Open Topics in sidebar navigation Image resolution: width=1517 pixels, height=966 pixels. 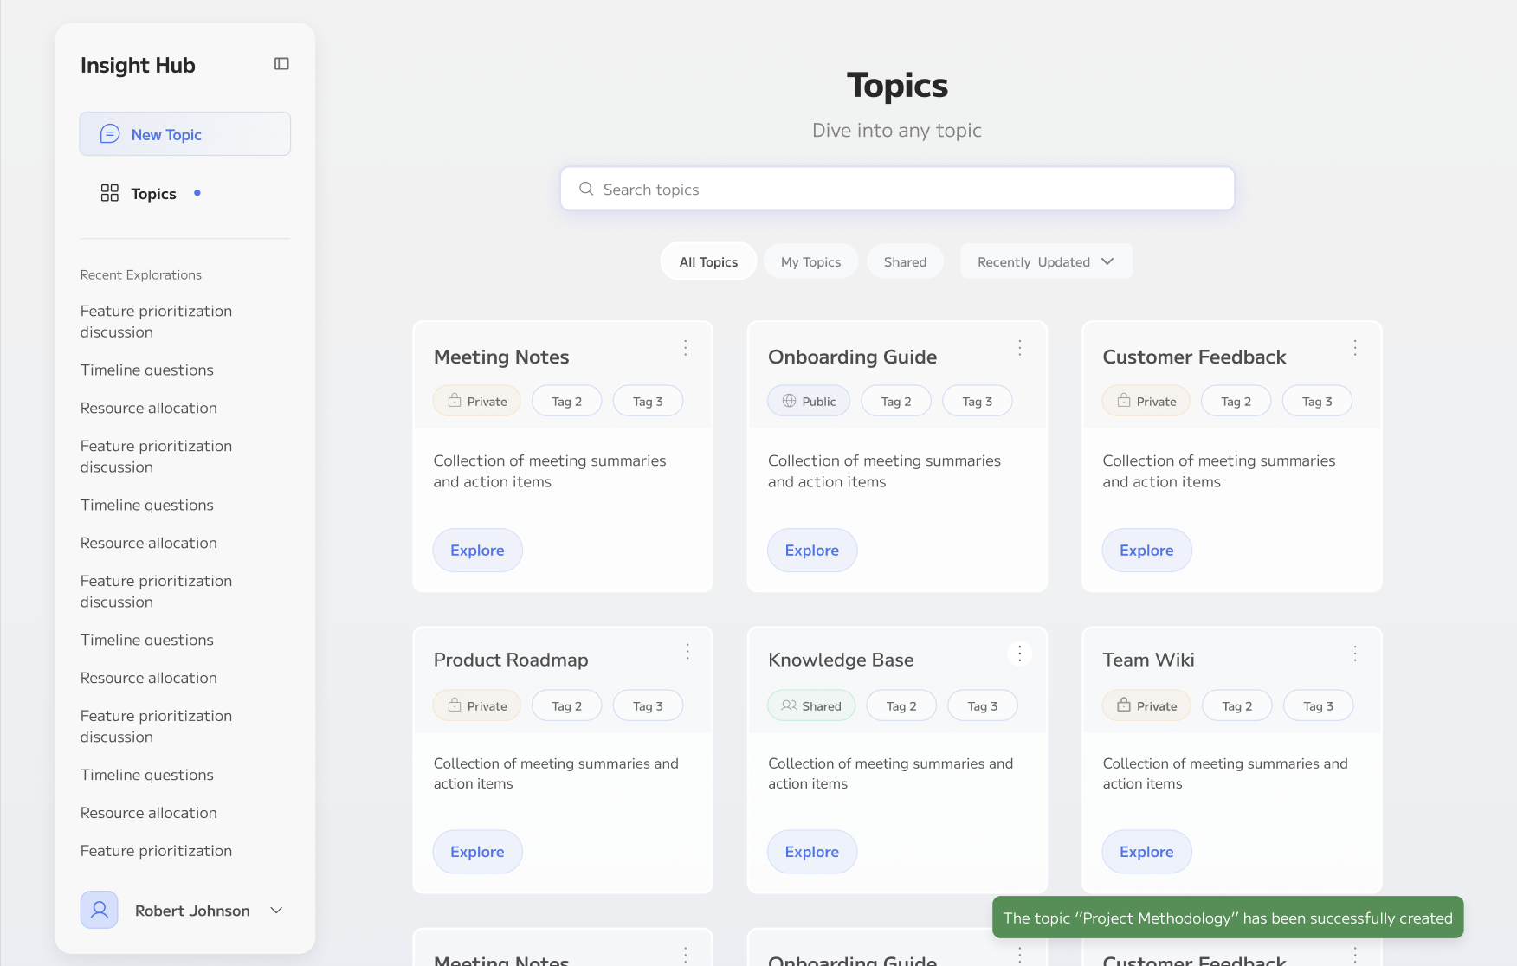click(153, 194)
